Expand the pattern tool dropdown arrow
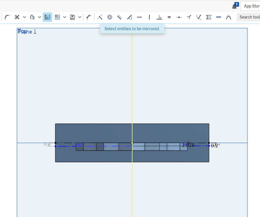 point(65,17)
